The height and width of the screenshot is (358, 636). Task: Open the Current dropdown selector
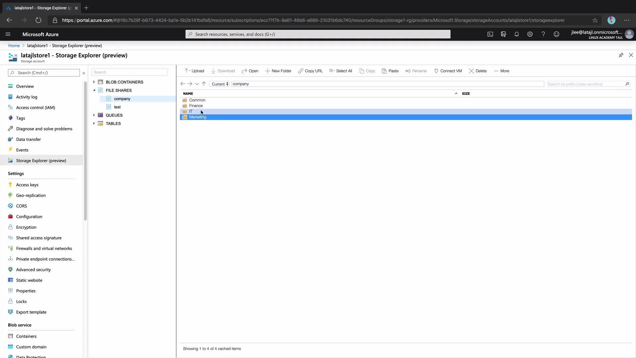(x=220, y=84)
